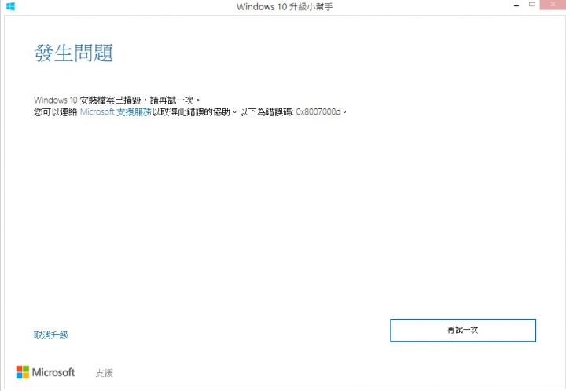The height and width of the screenshot is (391, 566).
Task: Click the Windows 10 安裝檔案已損毀 message line
Action: (x=117, y=100)
